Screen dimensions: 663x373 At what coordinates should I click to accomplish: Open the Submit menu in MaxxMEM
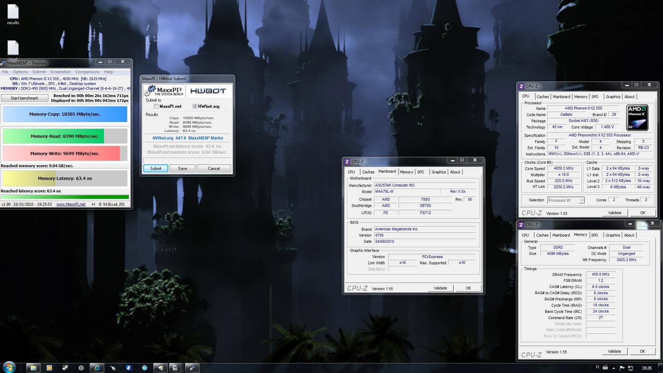point(39,72)
